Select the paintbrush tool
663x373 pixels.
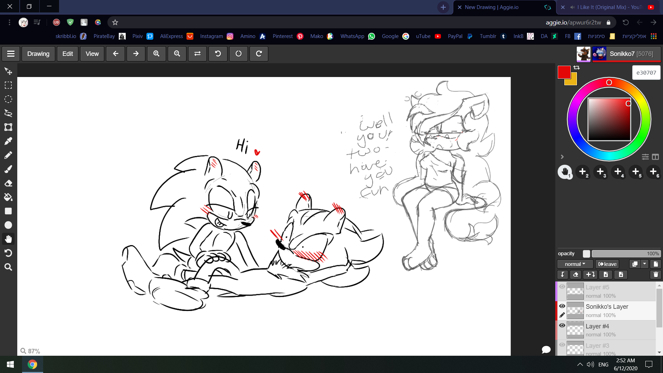(8, 169)
